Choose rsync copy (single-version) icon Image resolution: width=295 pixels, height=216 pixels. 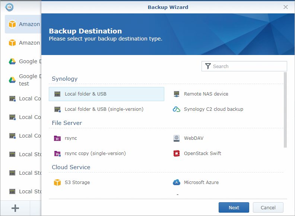tap(57, 154)
